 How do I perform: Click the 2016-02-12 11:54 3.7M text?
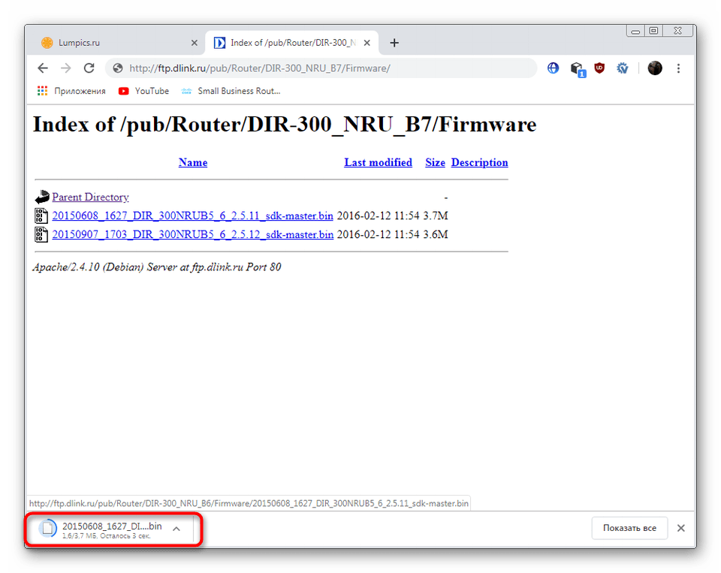[x=392, y=216]
